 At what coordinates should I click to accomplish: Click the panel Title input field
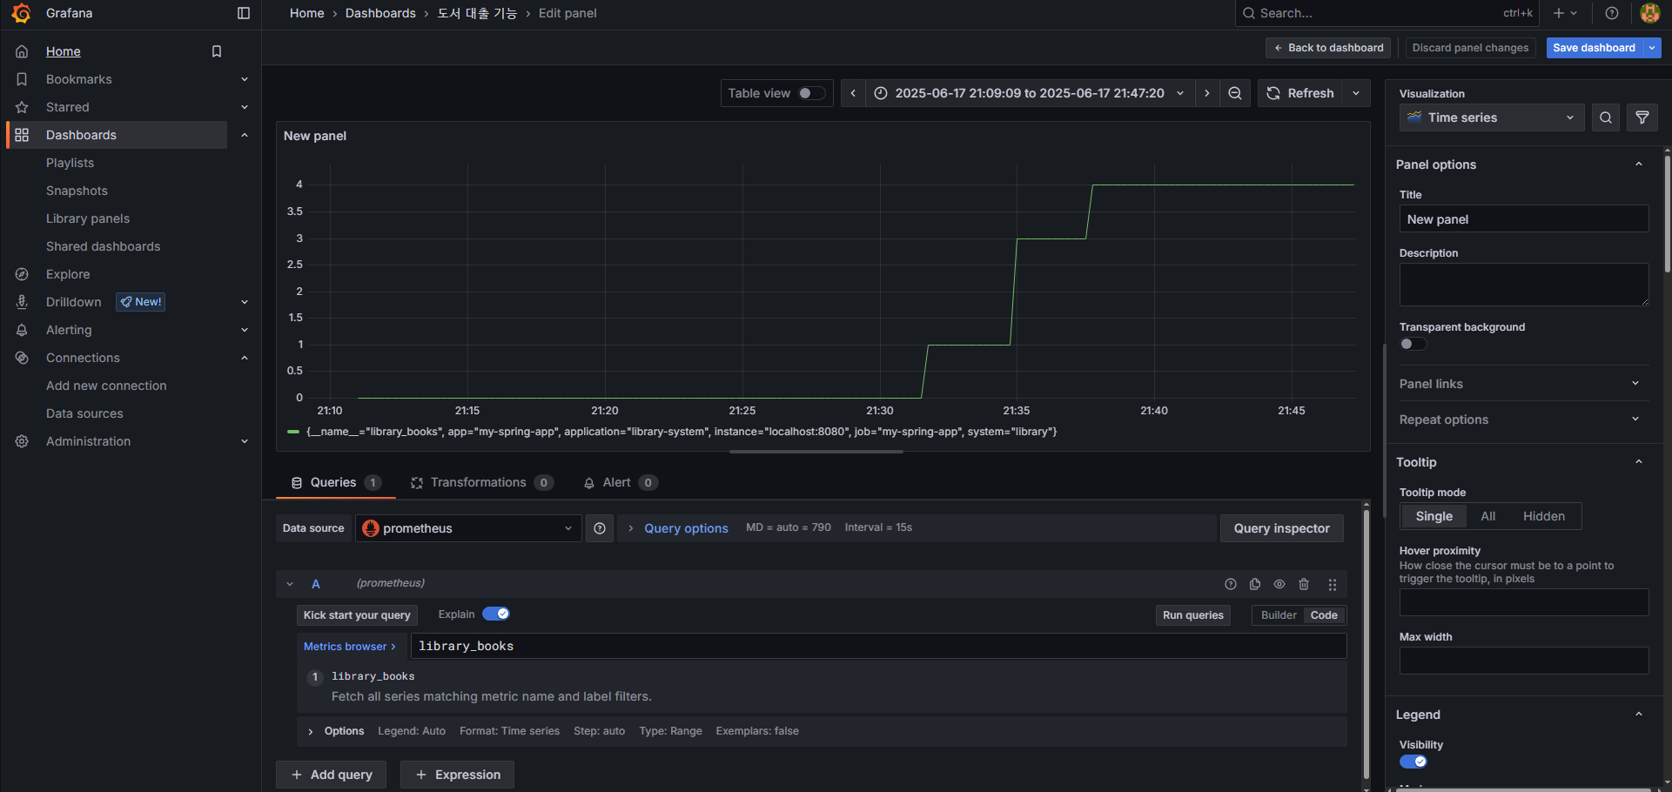click(x=1524, y=219)
